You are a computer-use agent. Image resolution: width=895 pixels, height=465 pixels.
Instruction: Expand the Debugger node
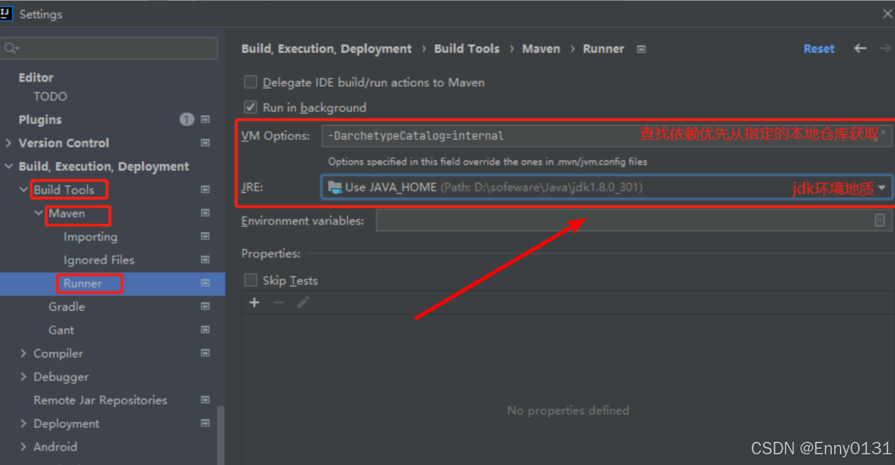pyautogui.click(x=24, y=377)
